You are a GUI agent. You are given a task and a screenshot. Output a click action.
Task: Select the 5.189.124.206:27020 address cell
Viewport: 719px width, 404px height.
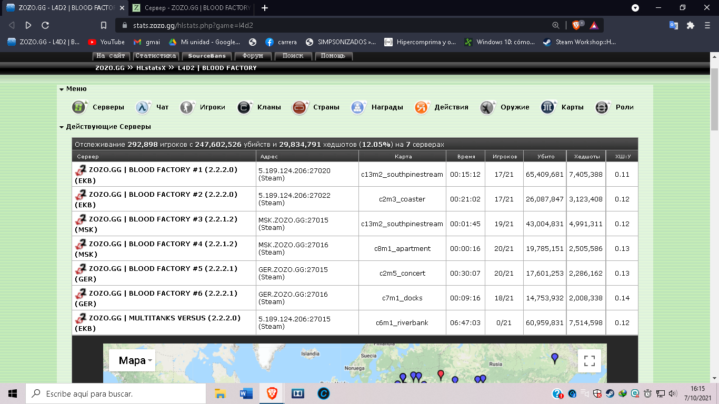pyautogui.click(x=307, y=175)
